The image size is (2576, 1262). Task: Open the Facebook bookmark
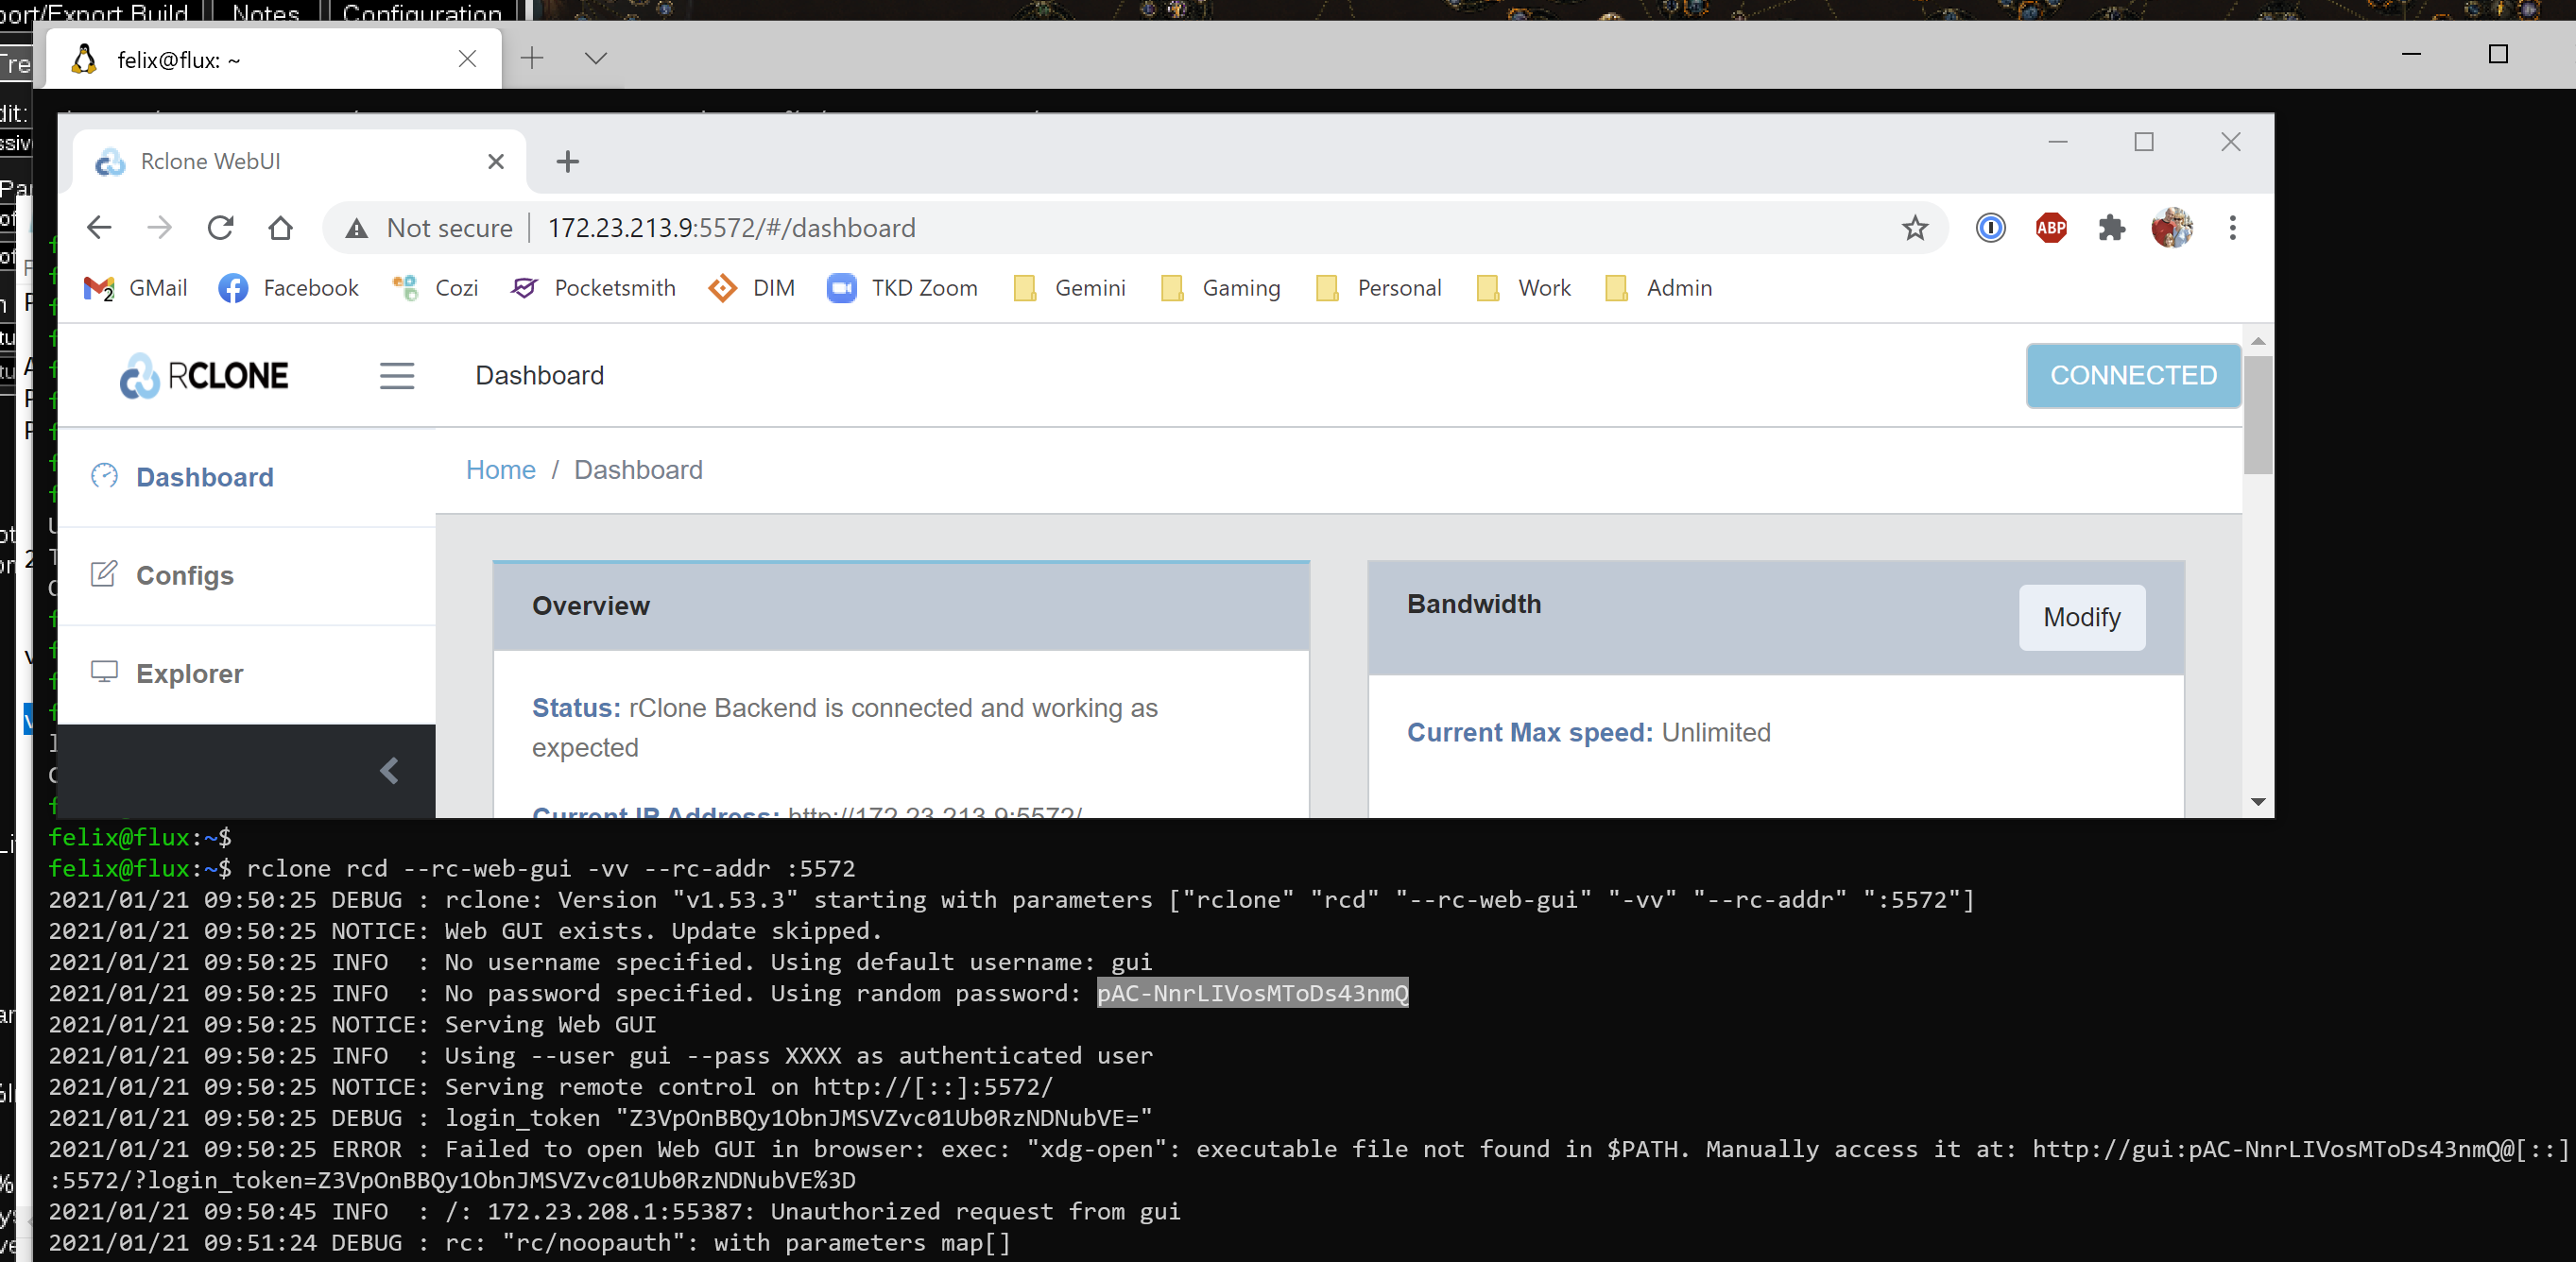click(288, 288)
